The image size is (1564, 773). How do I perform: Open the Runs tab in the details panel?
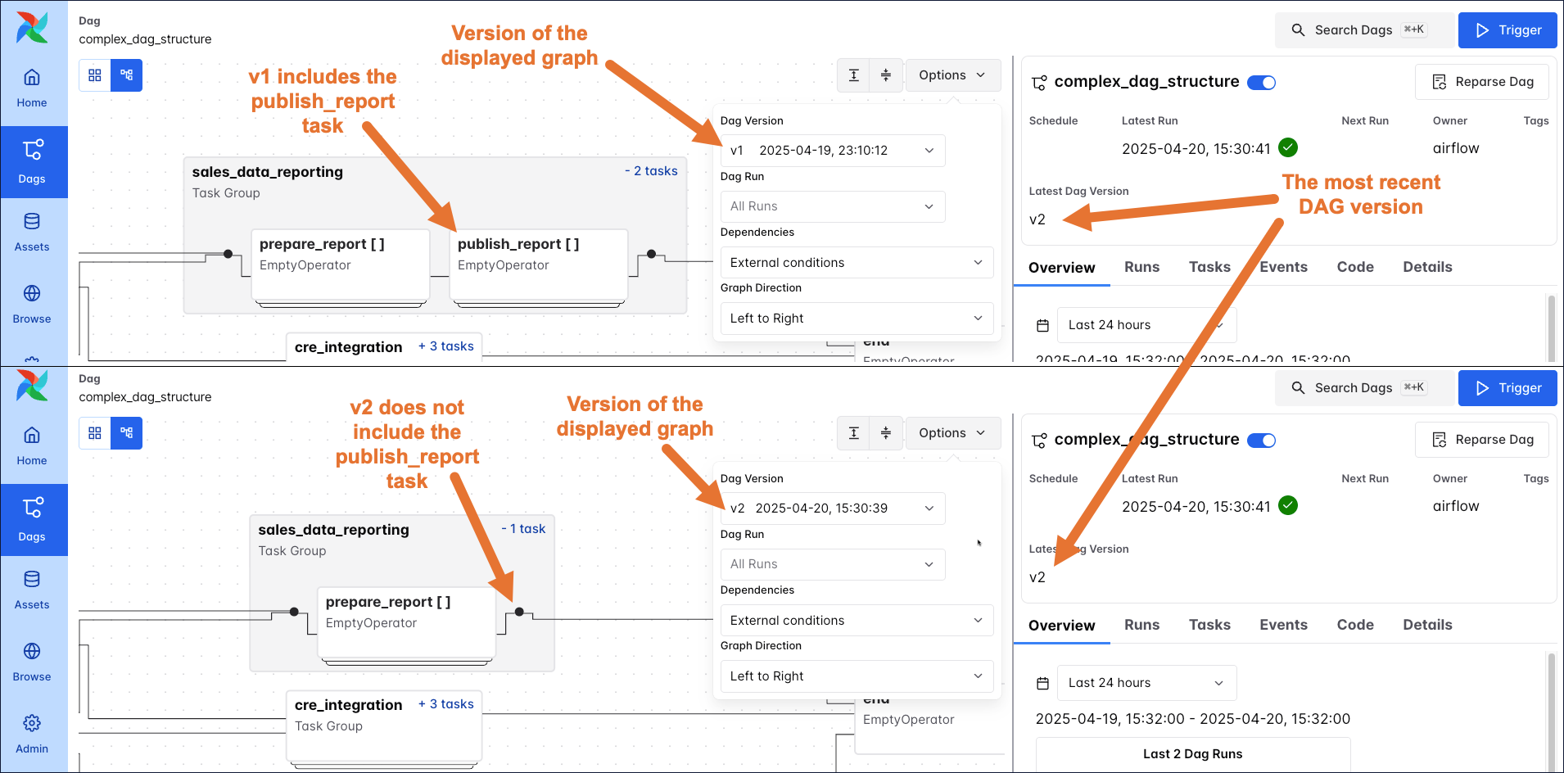[1142, 267]
